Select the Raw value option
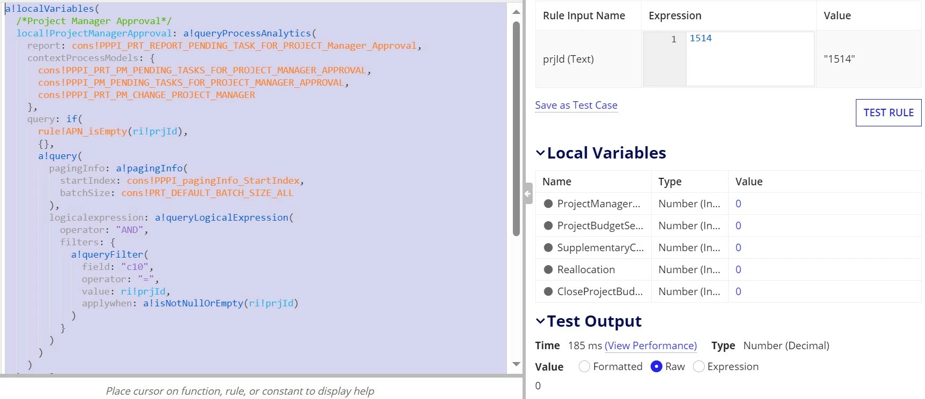 [657, 366]
